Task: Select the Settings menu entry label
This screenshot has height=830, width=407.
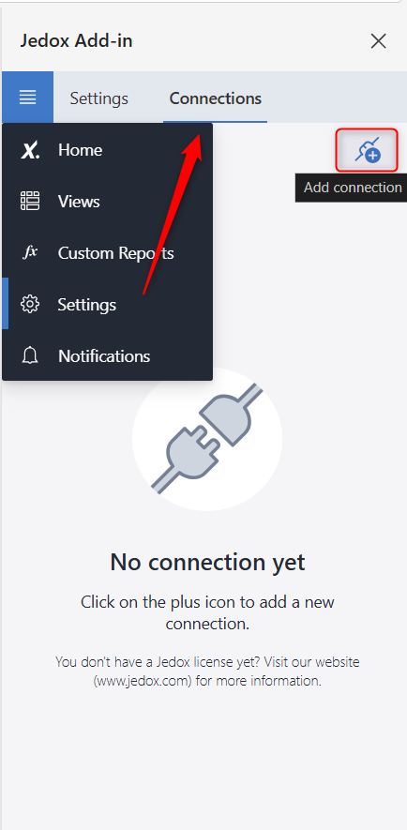Action: [87, 305]
